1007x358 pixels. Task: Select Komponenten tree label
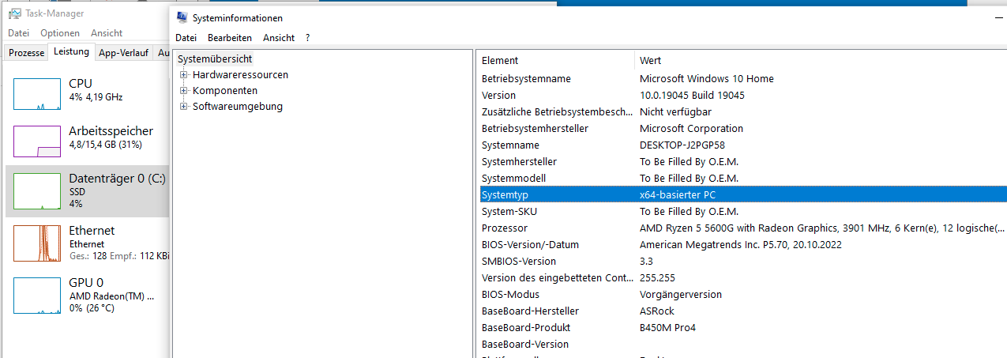(225, 90)
